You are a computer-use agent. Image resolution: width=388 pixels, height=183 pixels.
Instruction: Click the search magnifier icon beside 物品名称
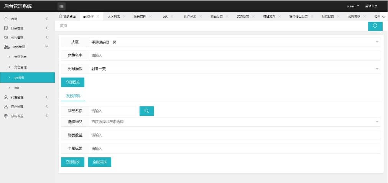pyautogui.click(x=146, y=111)
